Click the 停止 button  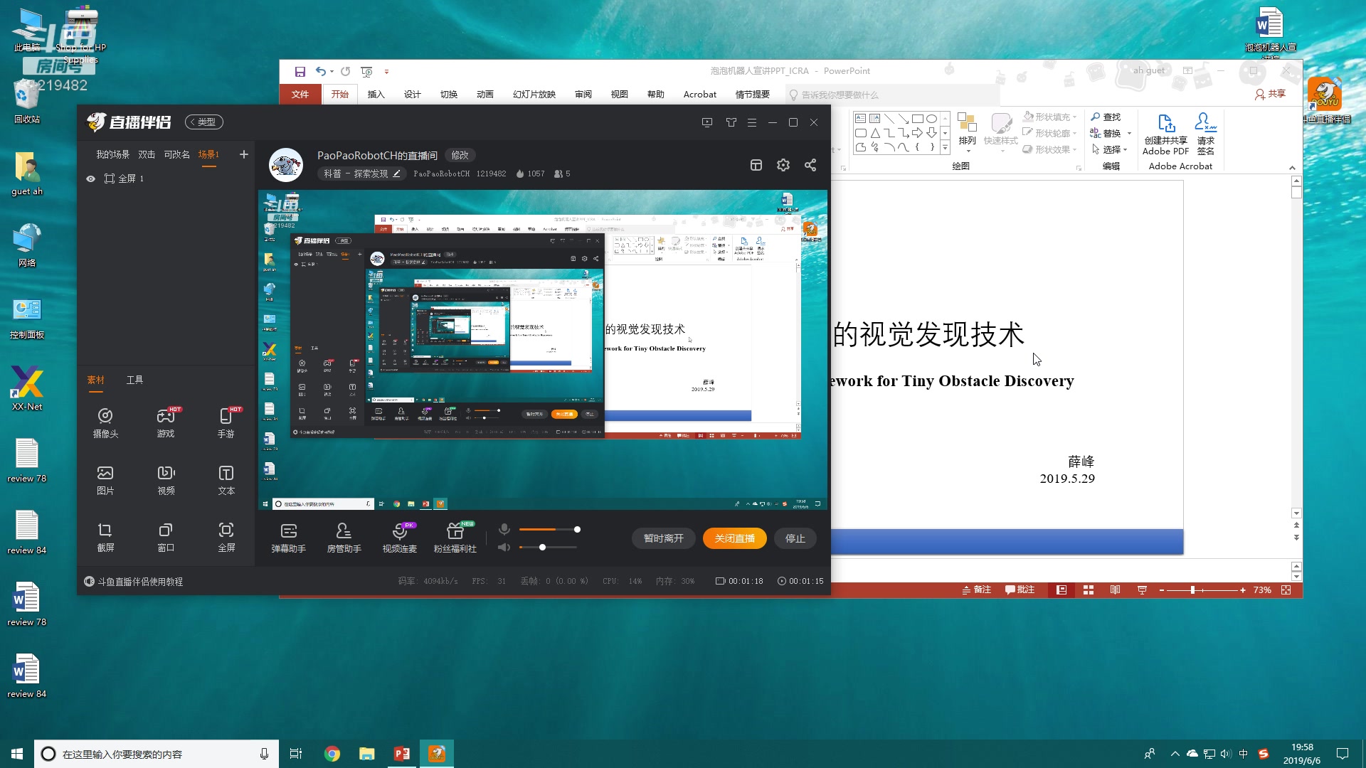coord(795,538)
